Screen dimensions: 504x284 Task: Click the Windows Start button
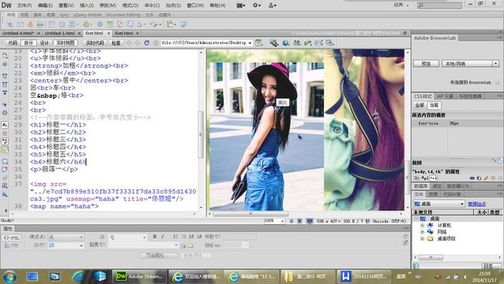tap(9, 276)
